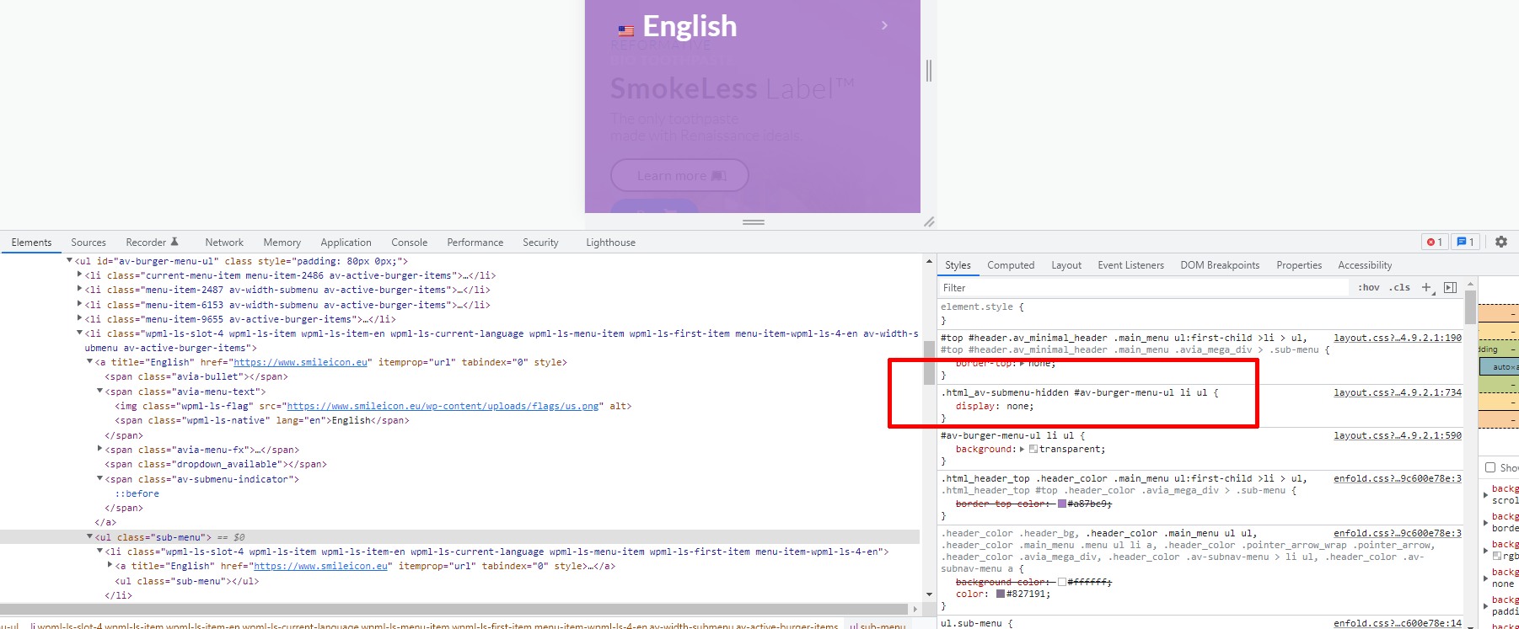
Task: Expand the li menu-item-6153 node
Action: click(x=79, y=305)
